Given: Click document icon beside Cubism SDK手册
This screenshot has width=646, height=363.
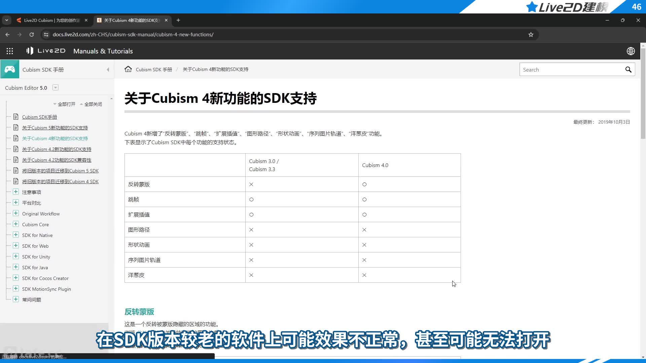Looking at the screenshot, I should (x=16, y=117).
